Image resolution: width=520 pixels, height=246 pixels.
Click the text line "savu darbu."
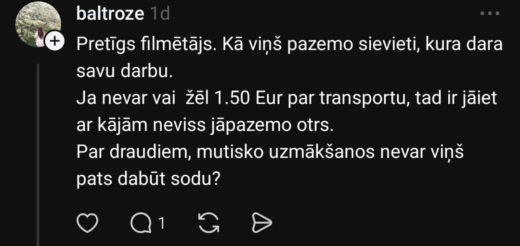125,72
